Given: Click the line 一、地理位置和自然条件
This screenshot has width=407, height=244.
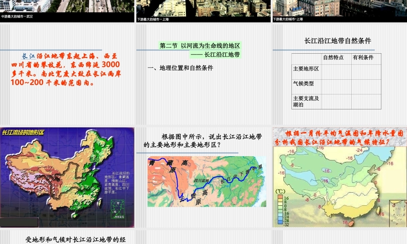Looking at the screenshot, I should (x=180, y=68).
